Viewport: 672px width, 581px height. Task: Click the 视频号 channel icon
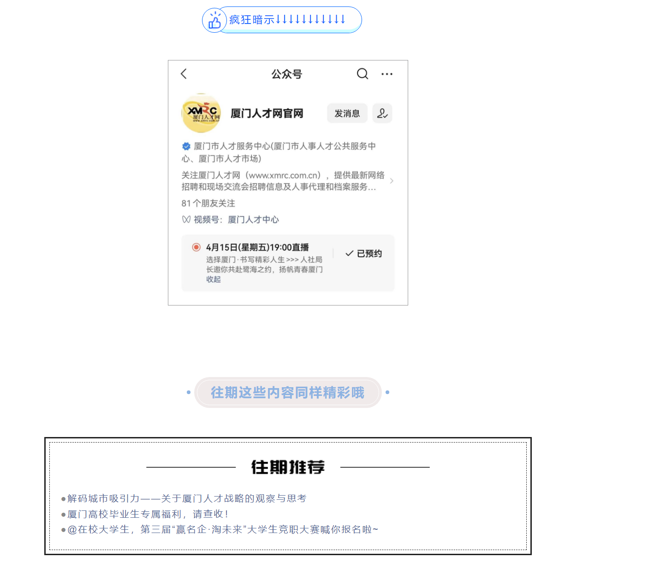pyautogui.click(x=186, y=220)
